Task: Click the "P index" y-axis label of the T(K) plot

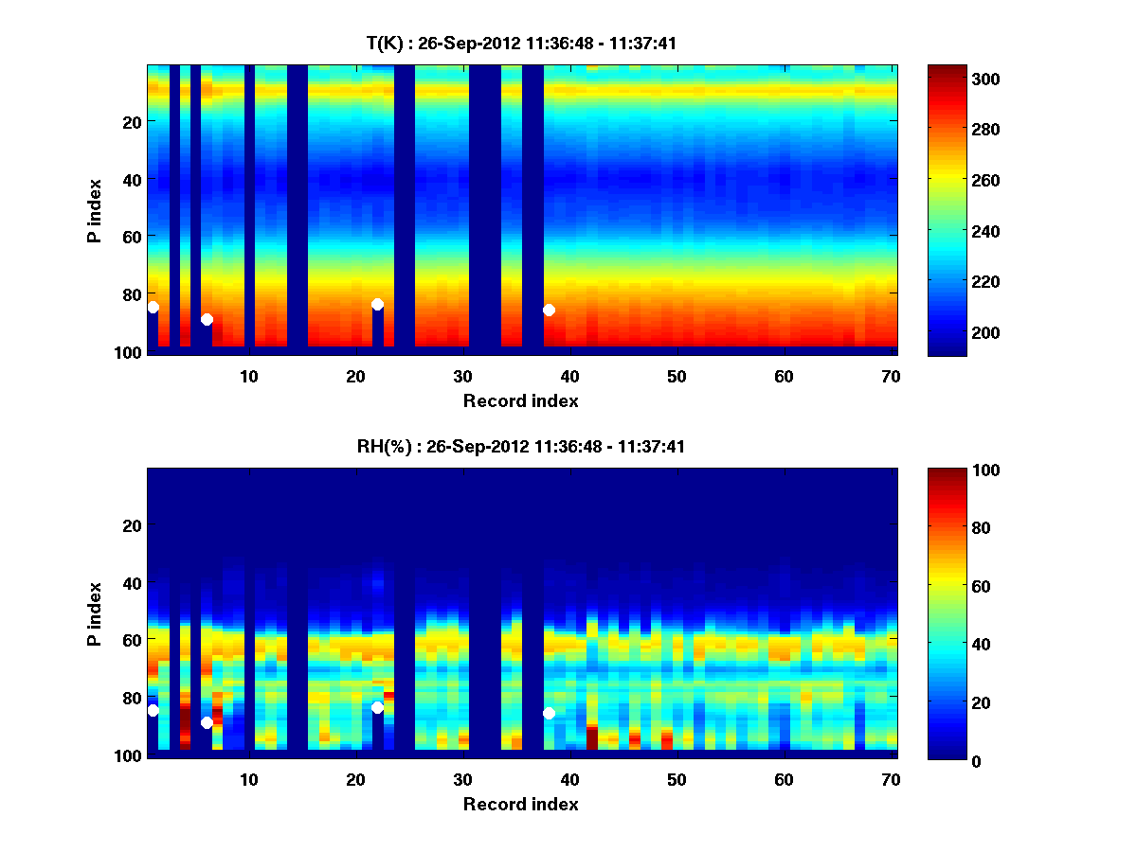Action: tap(95, 210)
